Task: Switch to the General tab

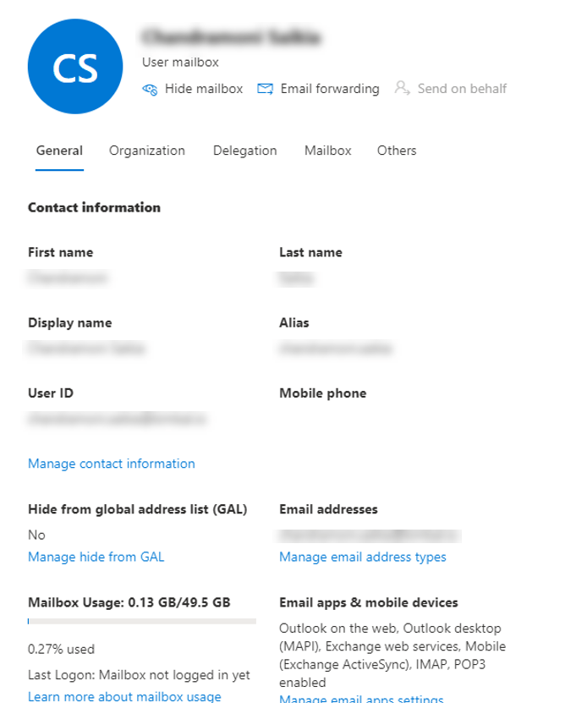Action: click(59, 151)
